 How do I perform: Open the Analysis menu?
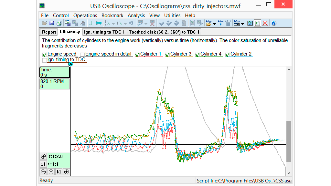pos(136,15)
